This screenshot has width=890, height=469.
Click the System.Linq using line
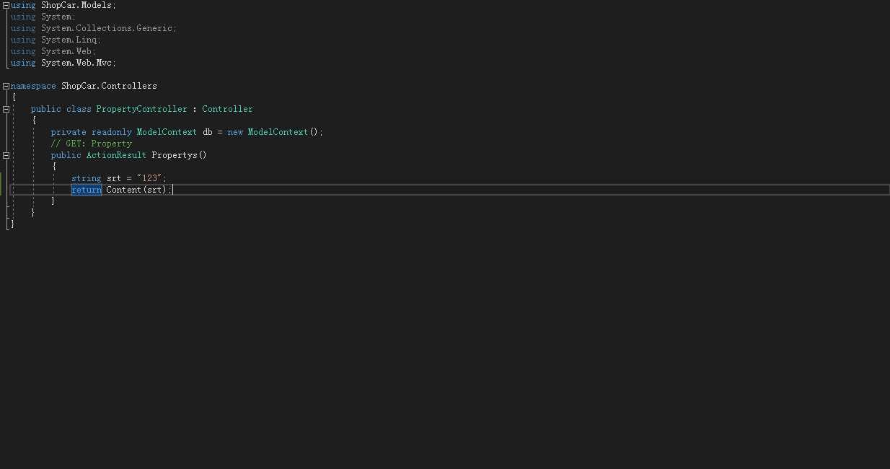[56, 40]
